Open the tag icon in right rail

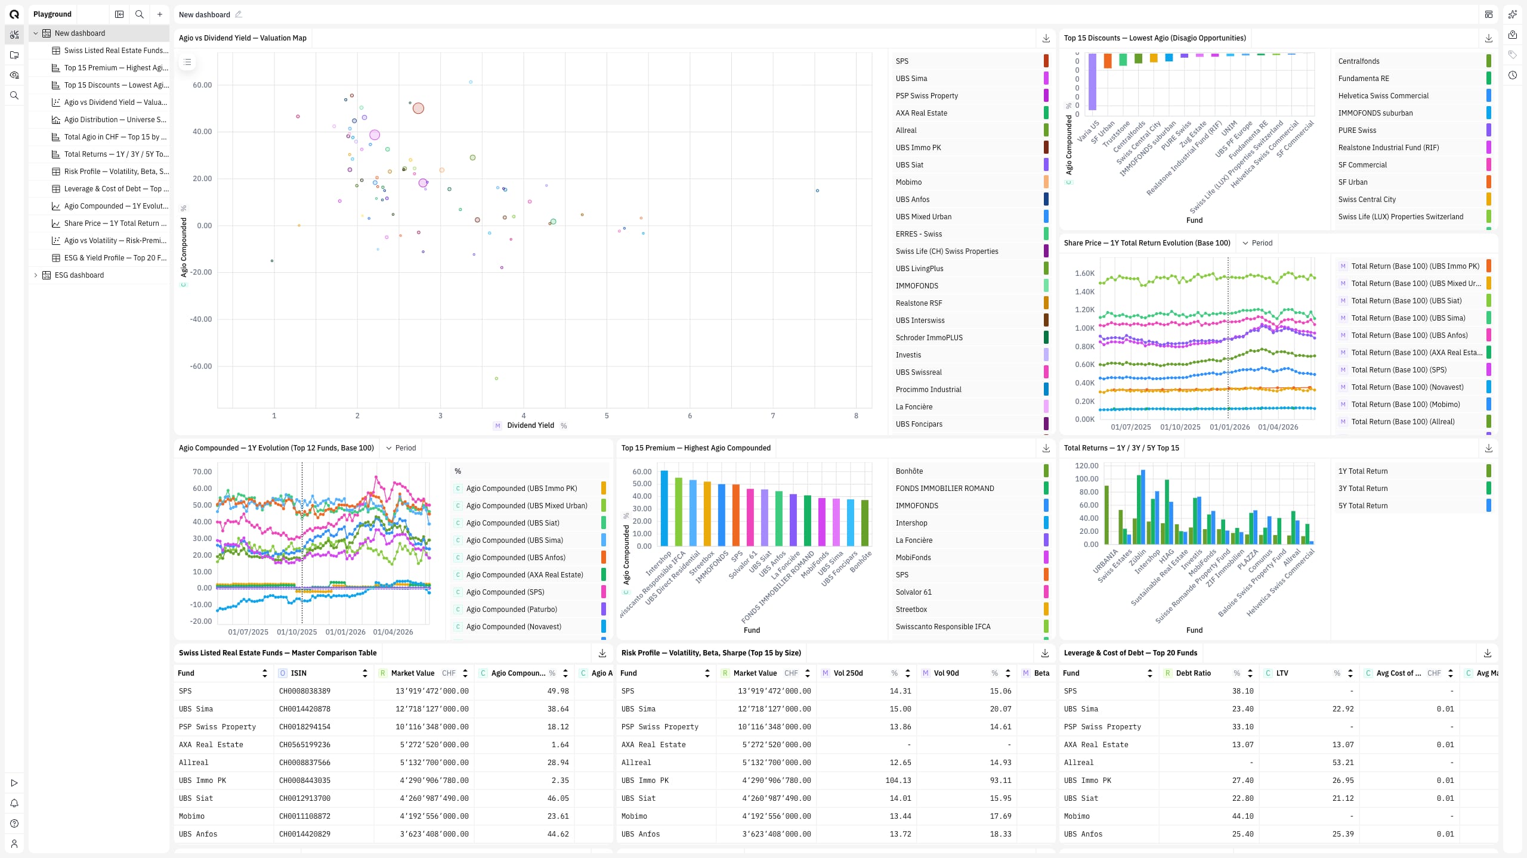pyautogui.click(x=1513, y=55)
